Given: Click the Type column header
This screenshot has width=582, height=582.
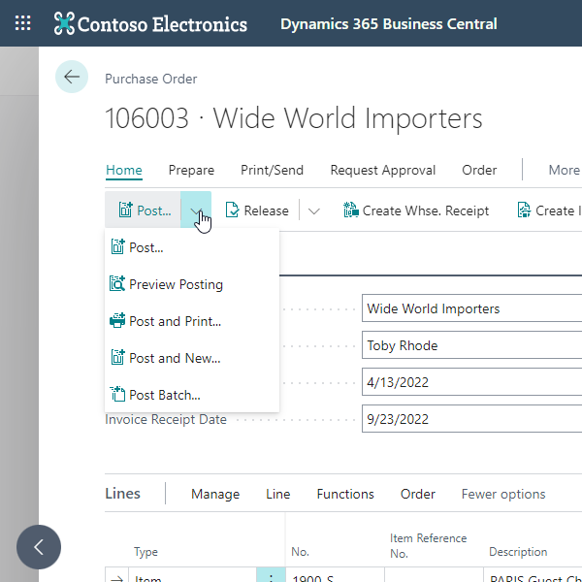Looking at the screenshot, I should 145,552.
